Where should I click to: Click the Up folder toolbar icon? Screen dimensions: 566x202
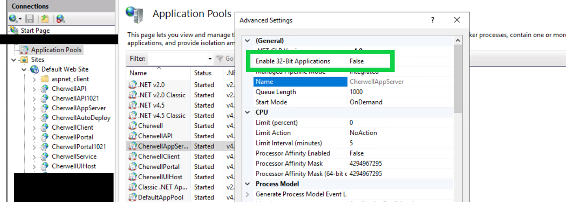[44, 19]
